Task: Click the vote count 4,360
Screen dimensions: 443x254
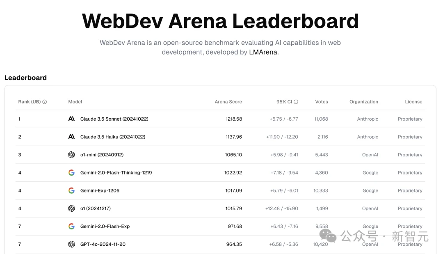Action: pyautogui.click(x=322, y=173)
